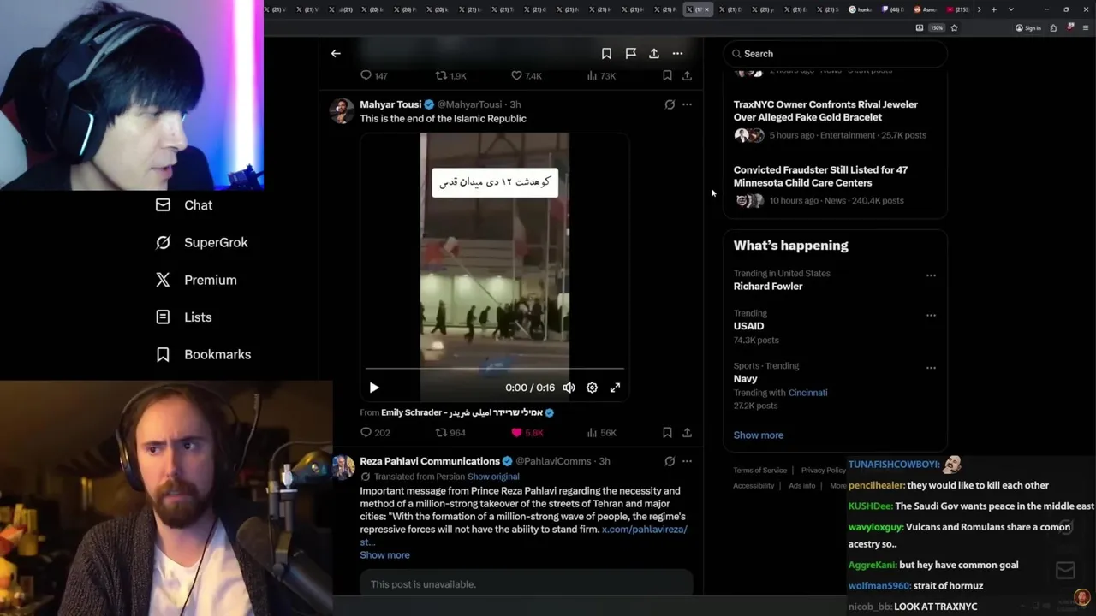The width and height of the screenshot is (1096, 616).
Task: Open the USAID trending topic
Action: pos(748,326)
